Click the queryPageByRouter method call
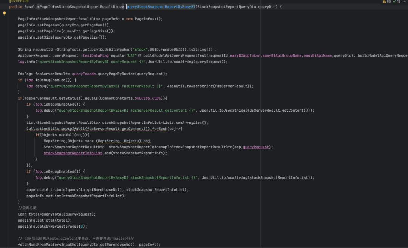The image size is (408, 248). [116, 74]
